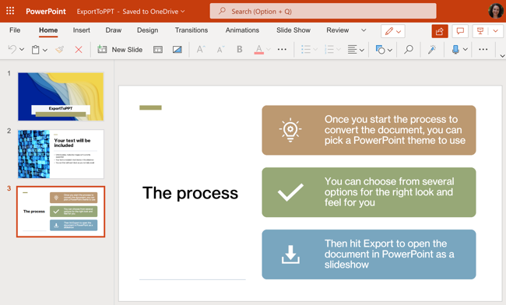Open the ribbon overflow ellipsis at right
Image resolution: width=506 pixels, height=305 pixels.
pyautogui.click(x=483, y=49)
